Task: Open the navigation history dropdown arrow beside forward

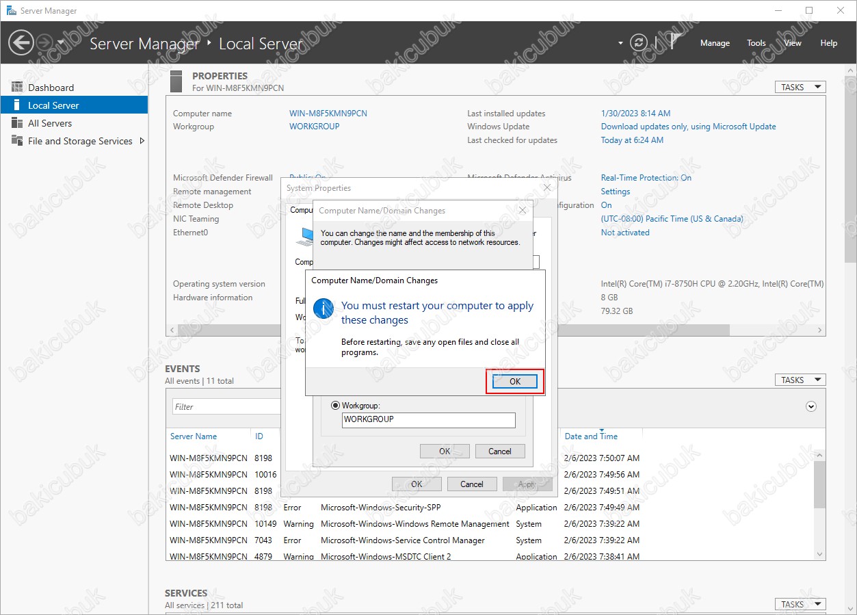Action: [61, 42]
